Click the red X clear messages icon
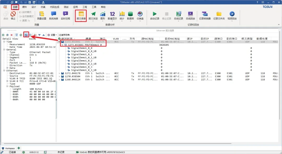 [x=11, y=35]
